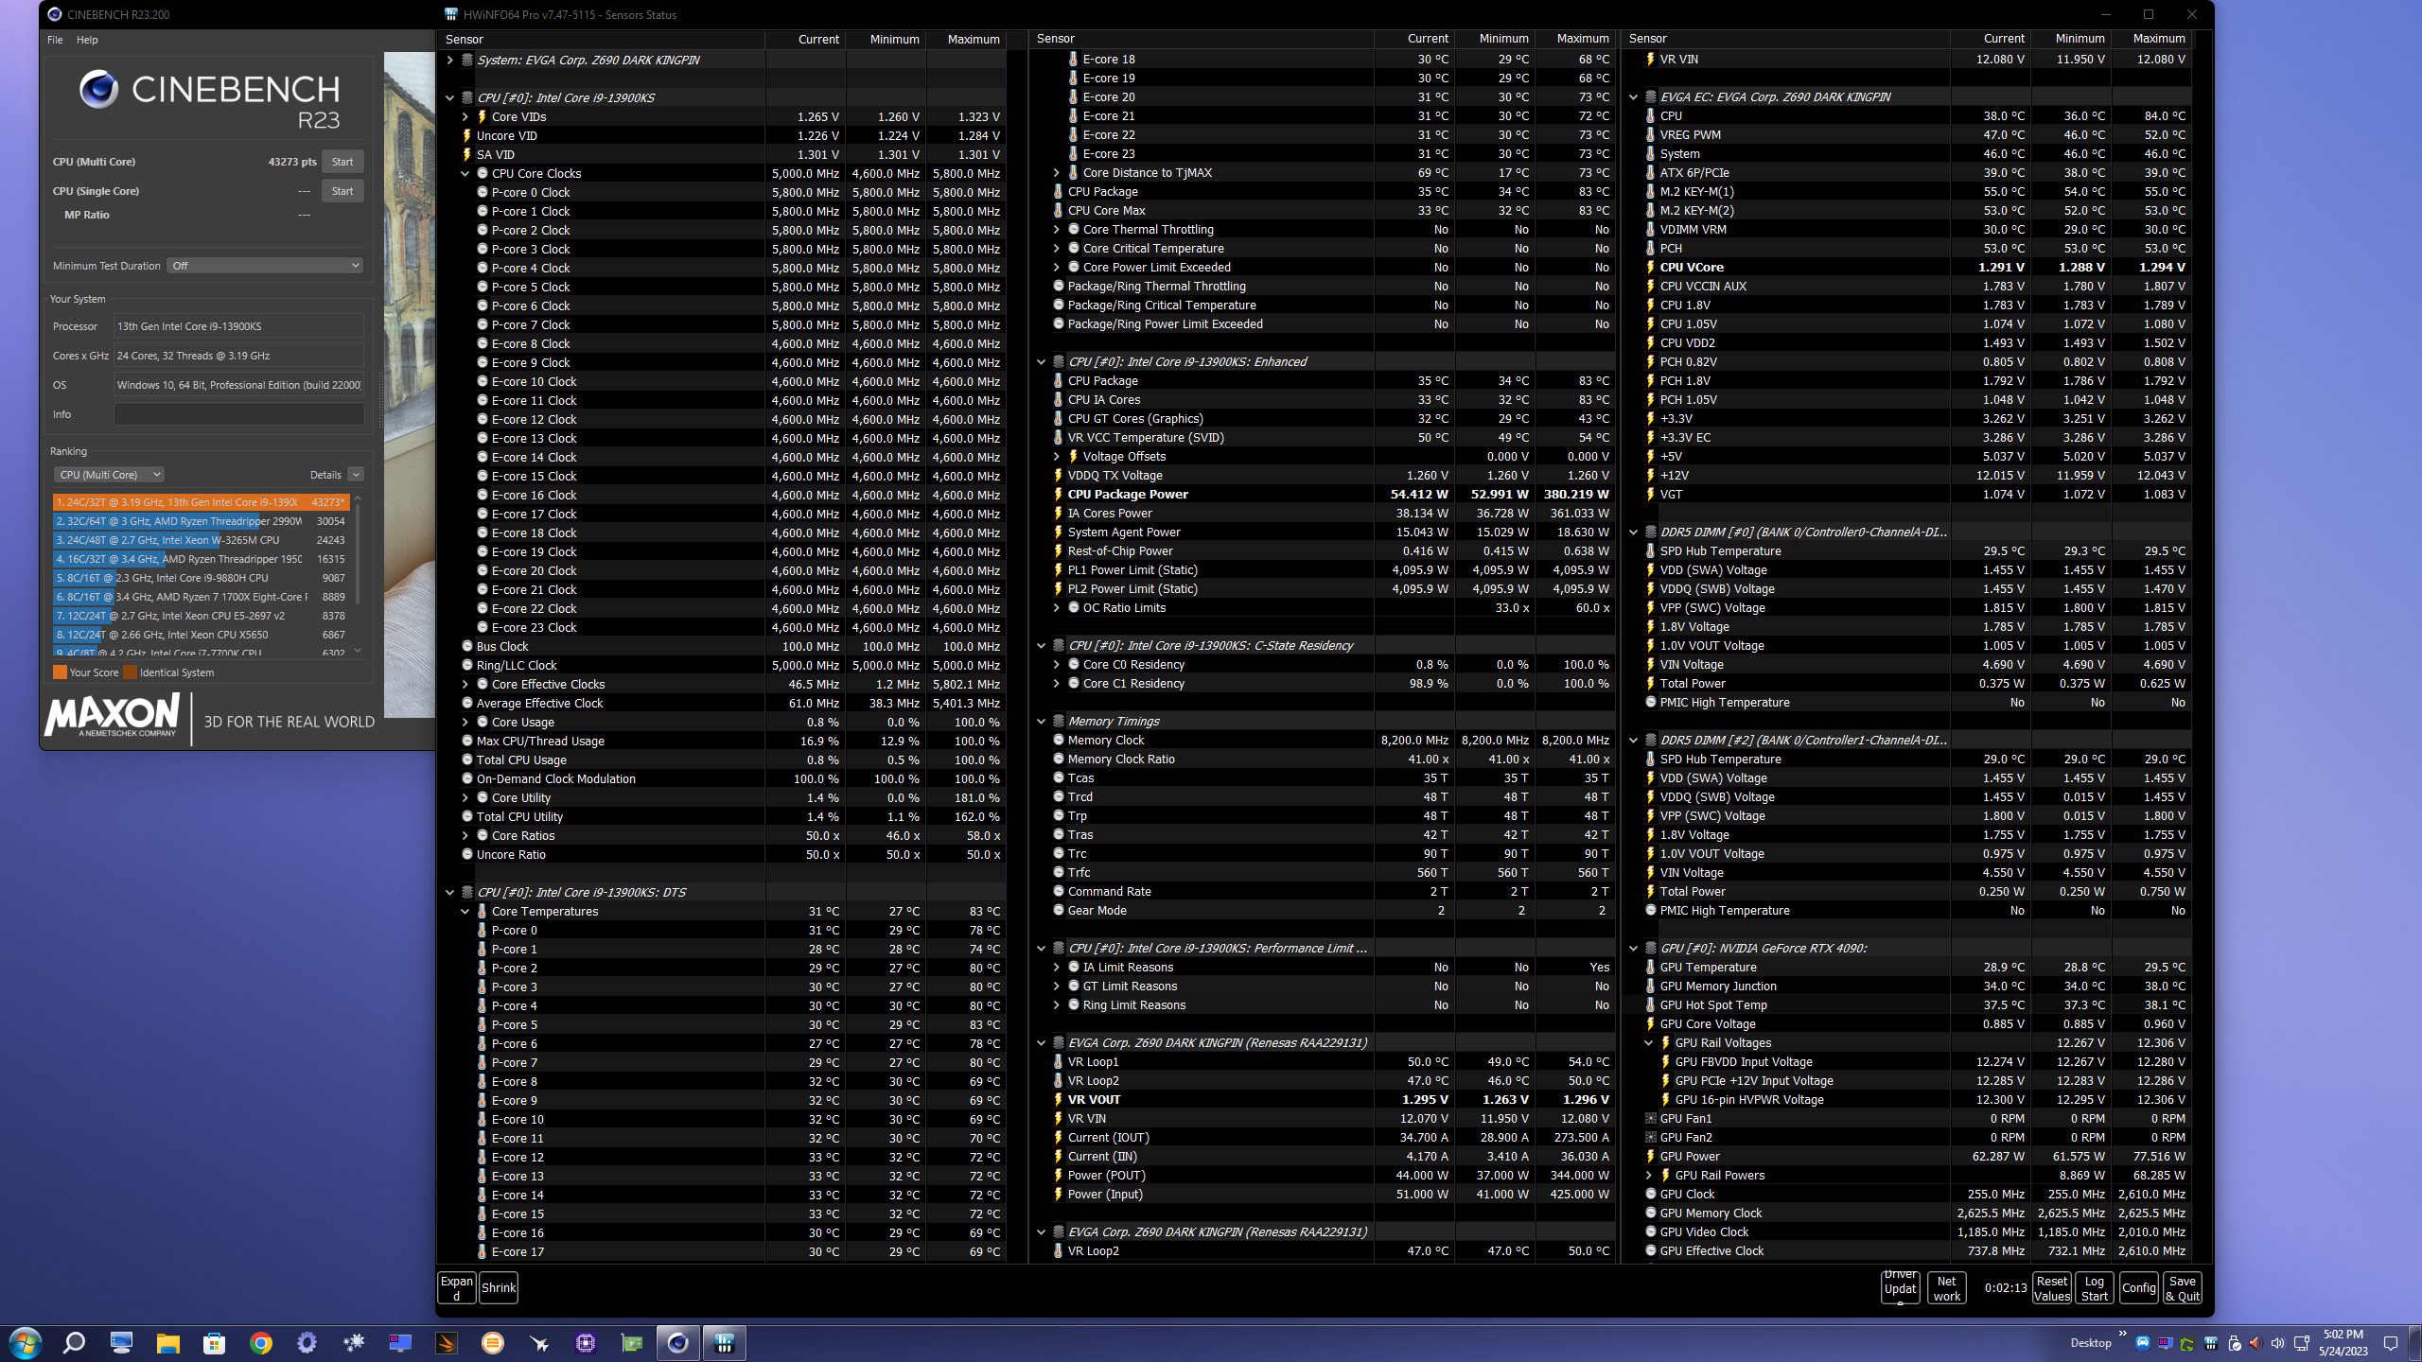This screenshot has height=1362, width=2422.
Task: Click the Sensor column header in left panel
Action: coord(602,40)
